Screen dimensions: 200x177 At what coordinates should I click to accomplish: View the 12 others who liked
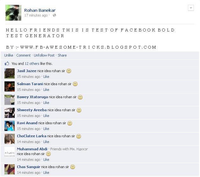[x=32, y=64]
